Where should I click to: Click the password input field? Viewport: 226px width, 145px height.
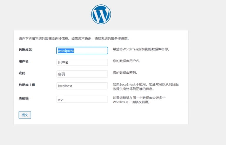click(82, 74)
